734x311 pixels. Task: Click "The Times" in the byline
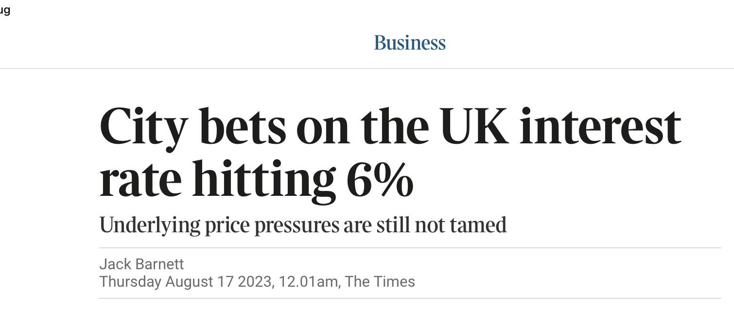pos(380,282)
